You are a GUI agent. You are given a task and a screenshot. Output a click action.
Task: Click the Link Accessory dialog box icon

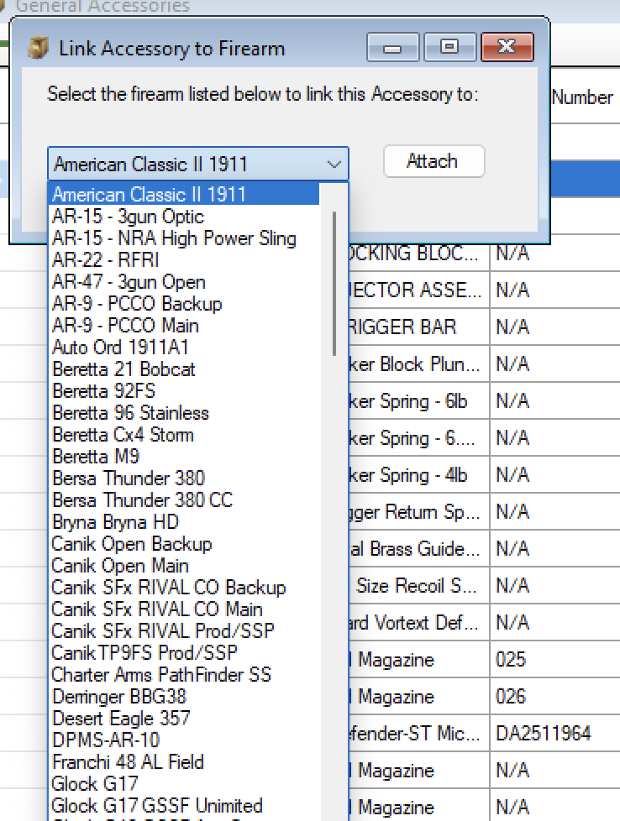point(39,48)
